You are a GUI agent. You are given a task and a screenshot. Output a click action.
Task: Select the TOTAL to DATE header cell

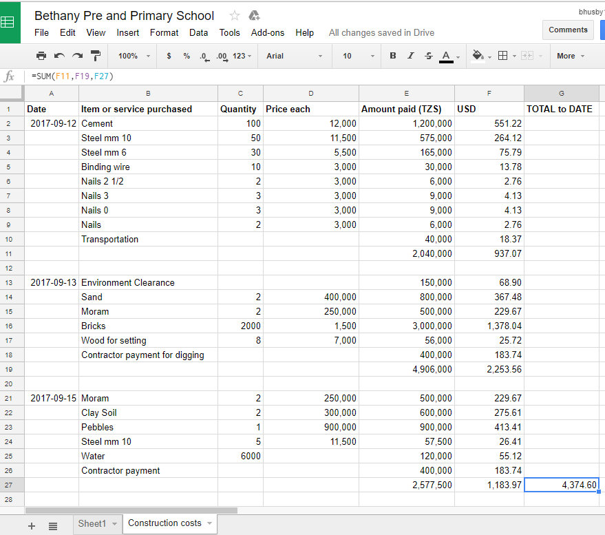[x=562, y=109]
